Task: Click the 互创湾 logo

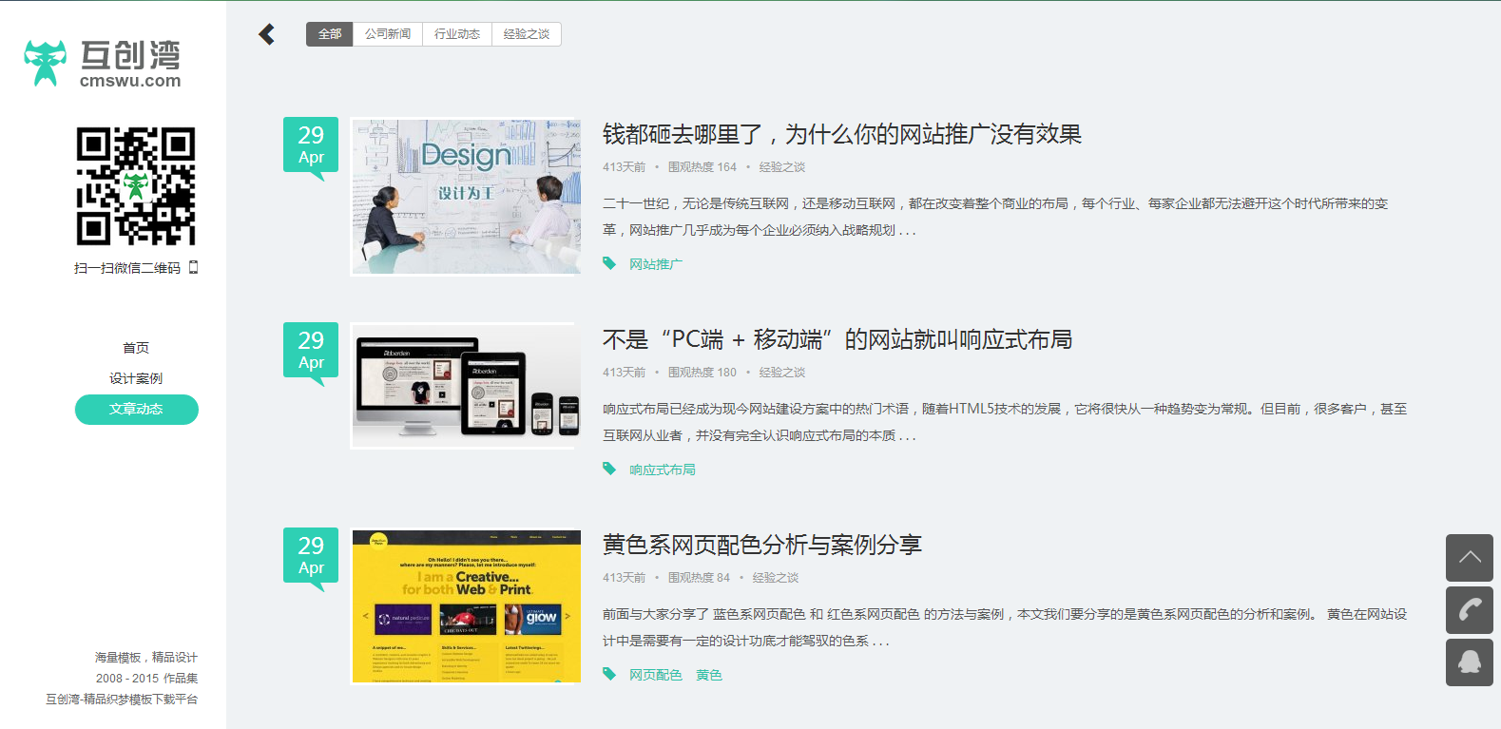Action: [103, 64]
